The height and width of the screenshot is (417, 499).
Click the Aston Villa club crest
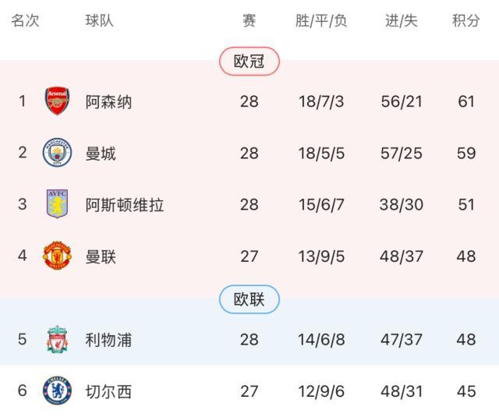pos(57,205)
